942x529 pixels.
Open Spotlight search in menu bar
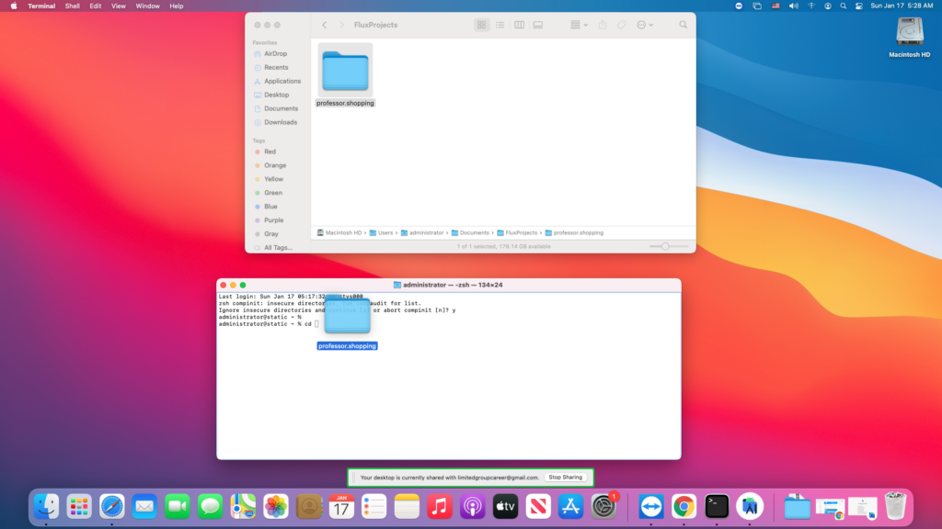coord(844,6)
